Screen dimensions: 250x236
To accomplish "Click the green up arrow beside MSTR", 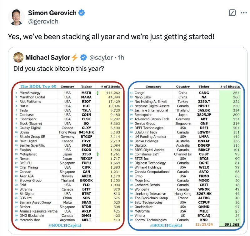I will click(x=97, y=93).
